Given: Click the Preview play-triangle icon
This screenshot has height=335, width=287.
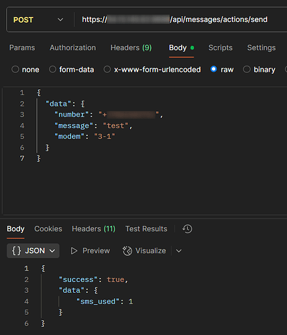Looking at the screenshot, I should point(74,251).
